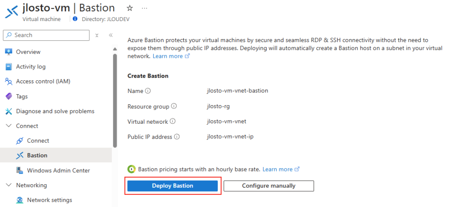449x207 pixels.
Task: Click the Windows Admin Center icon
Action: tap(20, 170)
